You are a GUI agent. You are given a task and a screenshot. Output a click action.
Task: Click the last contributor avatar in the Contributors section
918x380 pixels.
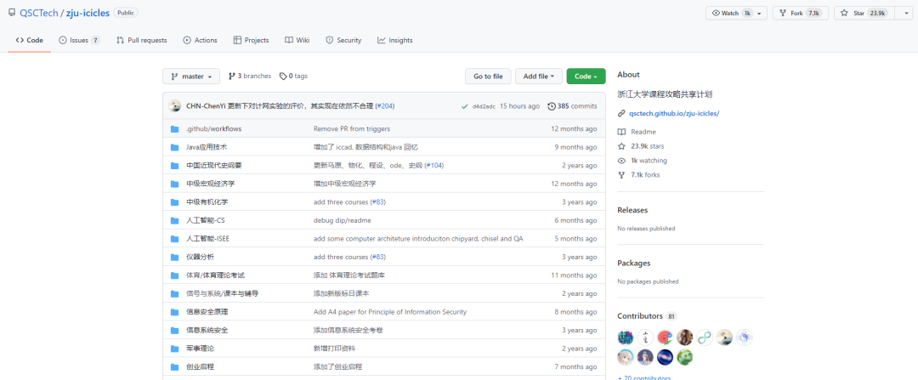click(x=685, y=357)
